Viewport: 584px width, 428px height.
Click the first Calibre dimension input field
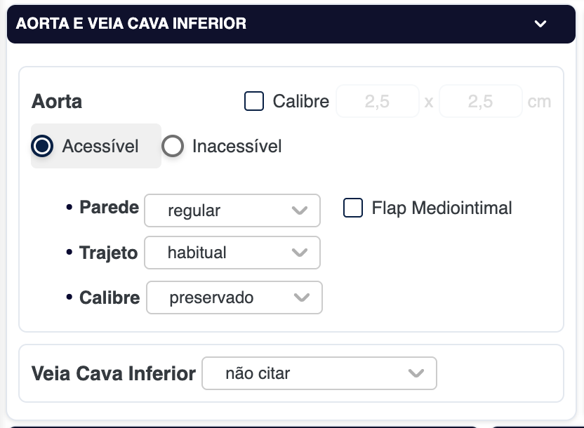tap(377, 101)
